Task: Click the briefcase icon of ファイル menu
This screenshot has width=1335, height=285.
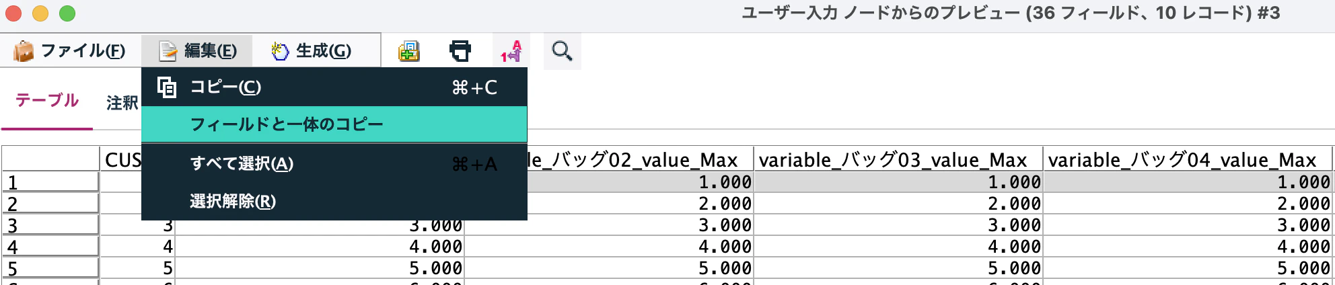Action: tap(24, 51)
